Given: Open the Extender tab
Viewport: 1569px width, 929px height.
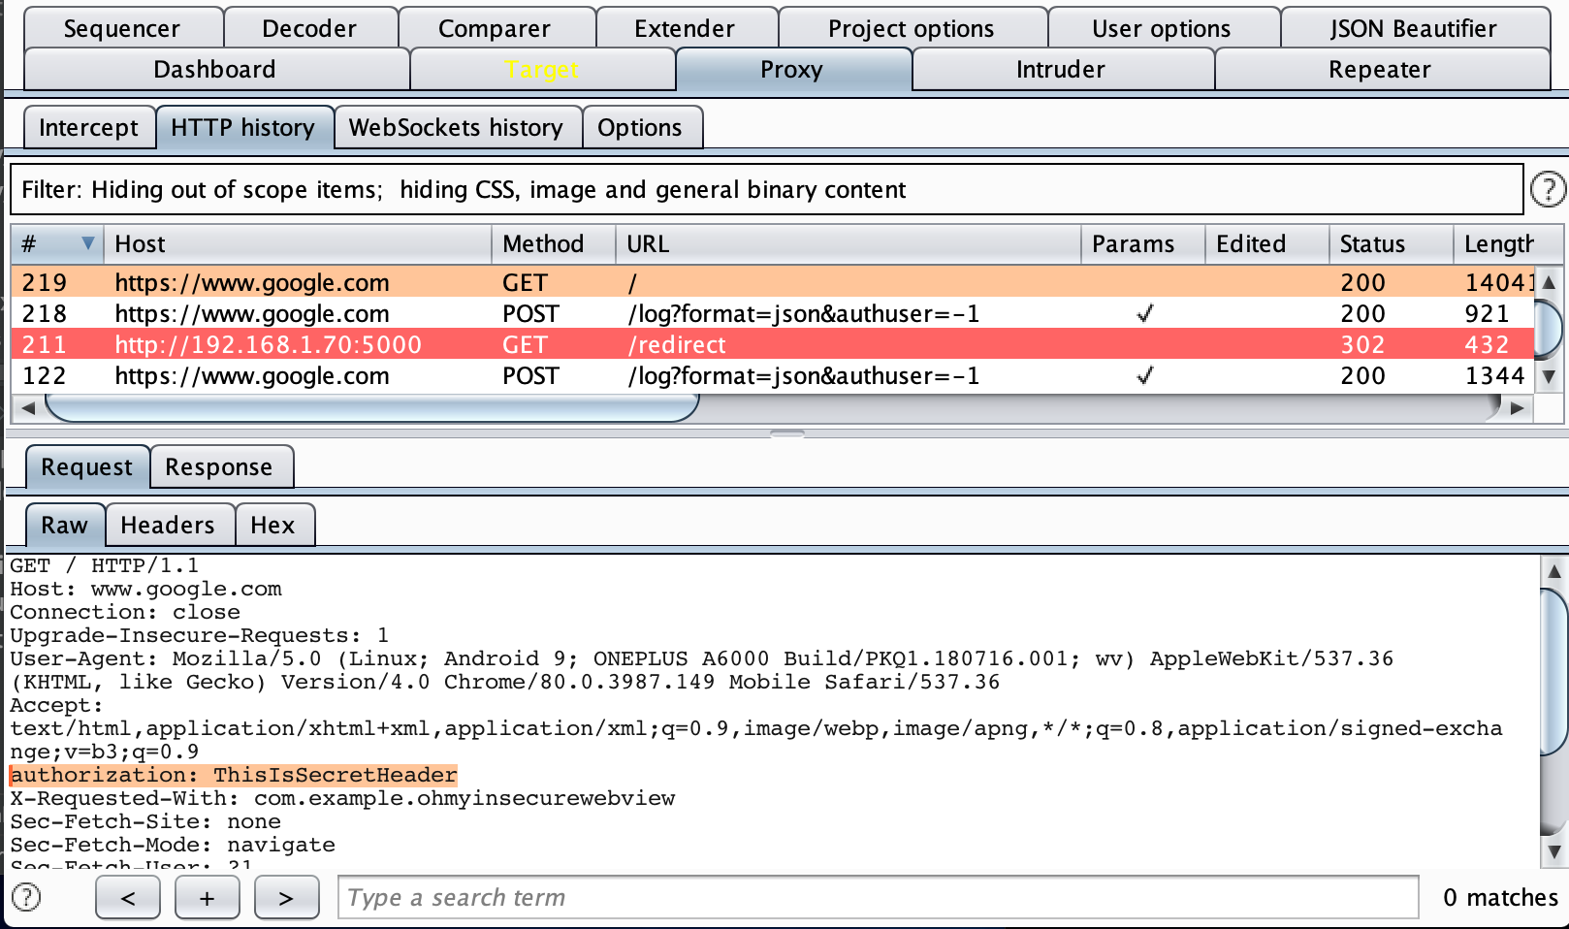Looking at the screenshot, I should coord(686,28).
